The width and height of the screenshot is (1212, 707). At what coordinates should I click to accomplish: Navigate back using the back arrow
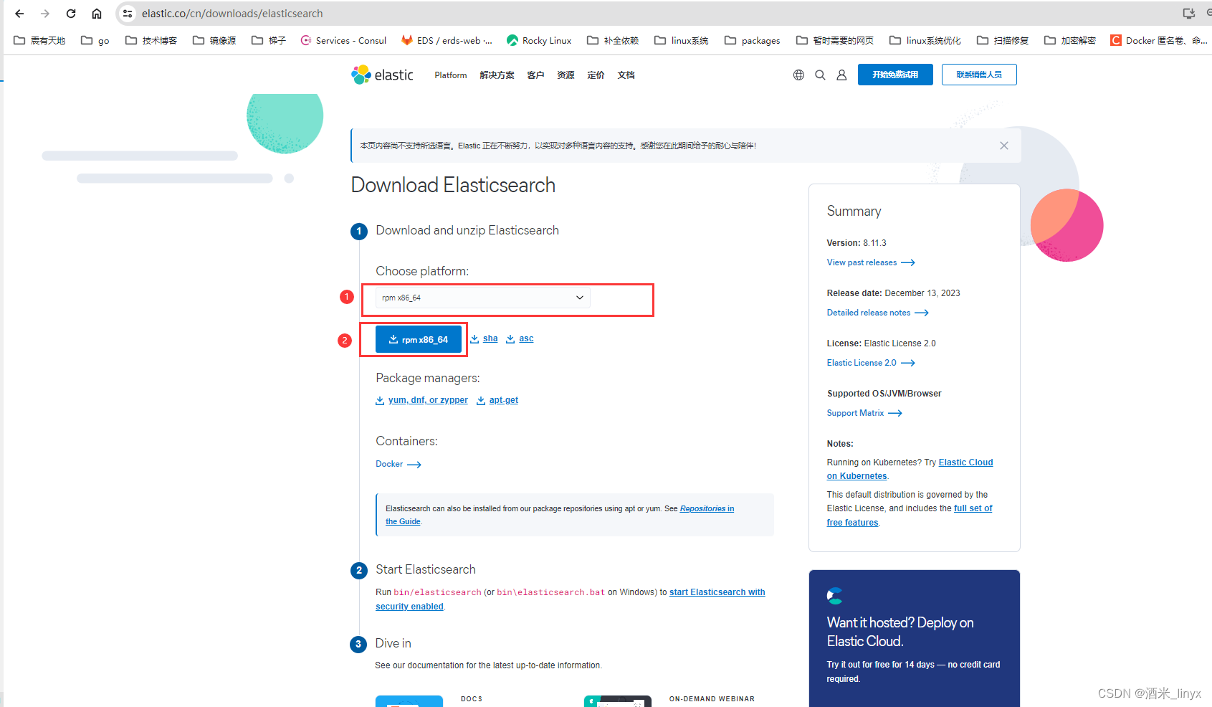pos(19,13)
